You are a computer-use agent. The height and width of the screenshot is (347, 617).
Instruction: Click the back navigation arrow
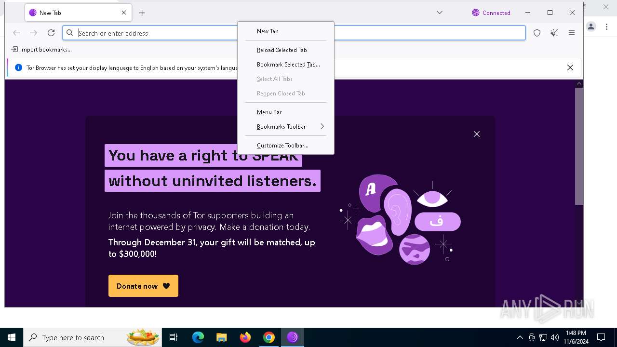(16, 33)
